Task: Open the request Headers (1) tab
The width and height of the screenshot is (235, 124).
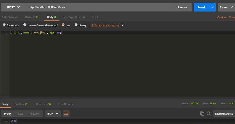Action: [x=32, y=17]
